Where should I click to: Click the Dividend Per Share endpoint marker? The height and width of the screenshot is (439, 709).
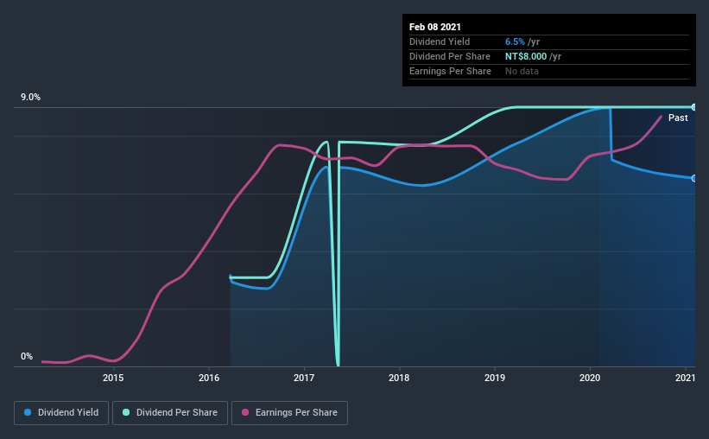693,107
